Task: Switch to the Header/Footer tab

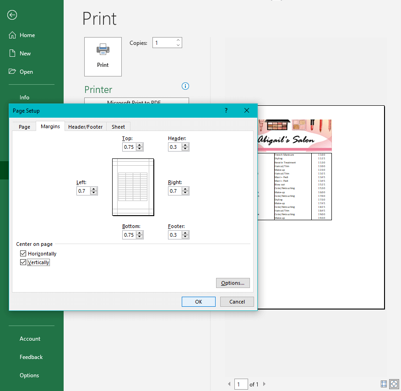Action: 85,127
